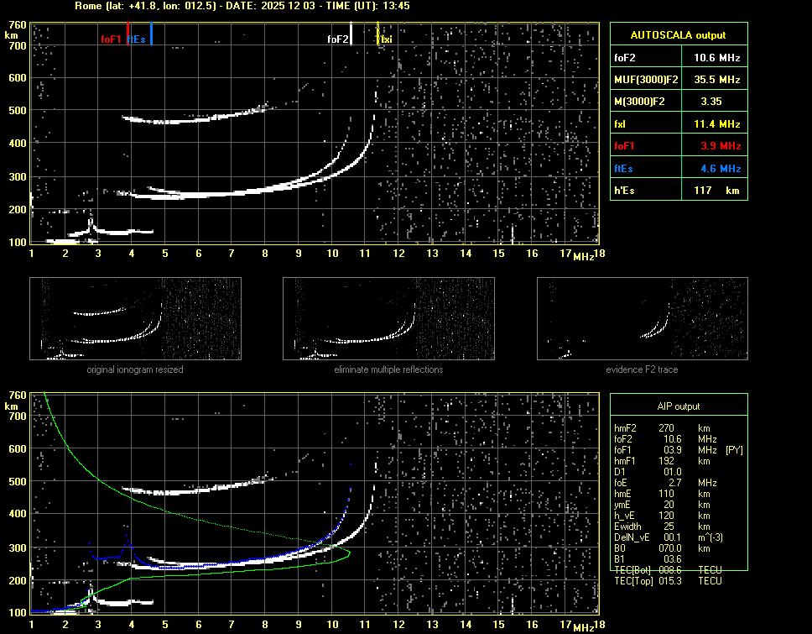
Task: Click the AIP output panel header
Action: [678, 406]
